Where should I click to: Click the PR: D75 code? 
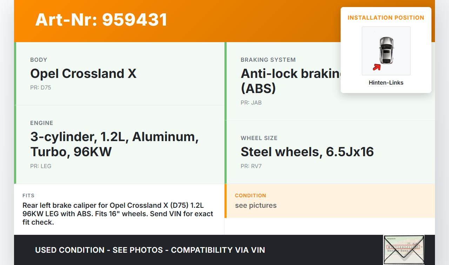click(41, 88)
